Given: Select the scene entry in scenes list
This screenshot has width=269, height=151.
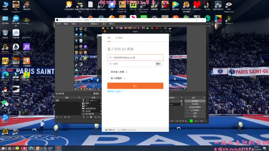Looking at the screenshot, I should point(68,100).
